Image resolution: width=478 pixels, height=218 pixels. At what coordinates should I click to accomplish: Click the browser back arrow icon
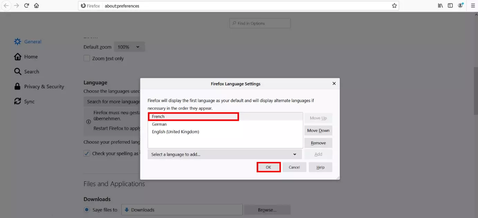6,6
